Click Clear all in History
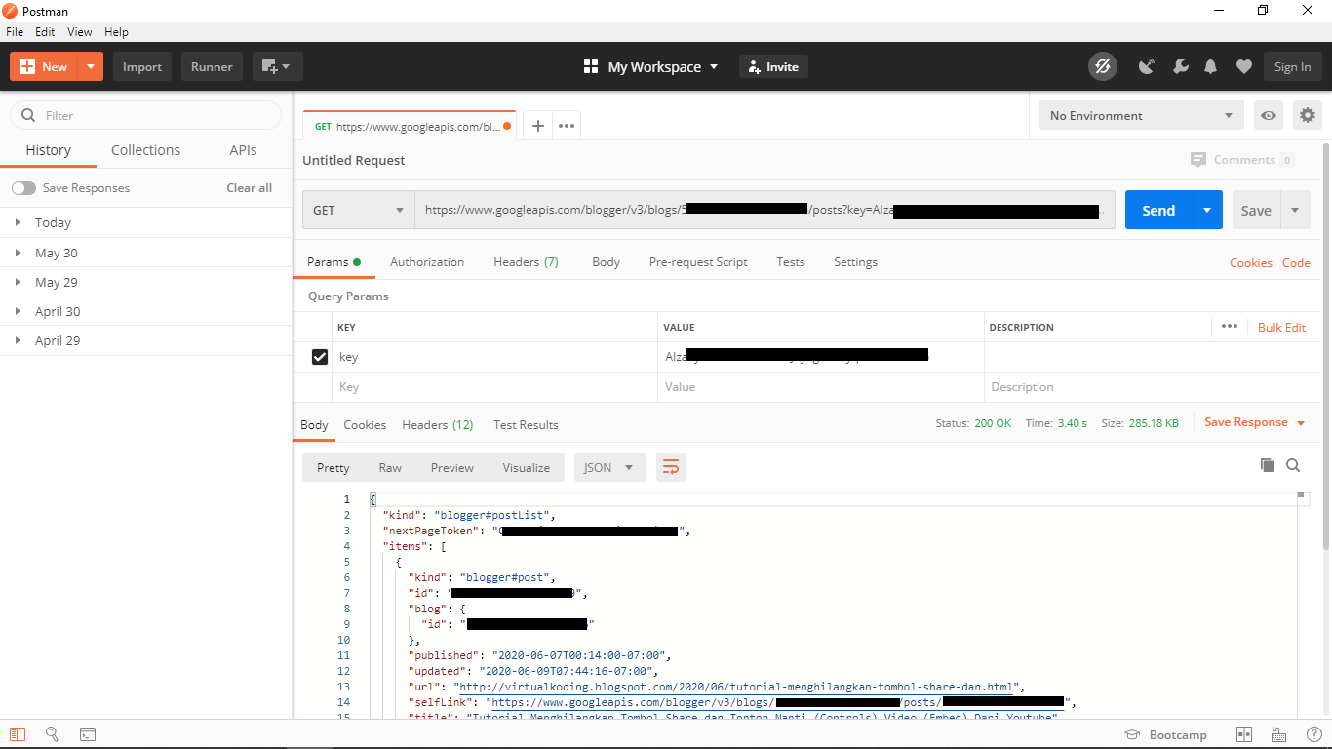This screenshot has height=749, width=1332. pyautogui.click(x=250, y=188)
